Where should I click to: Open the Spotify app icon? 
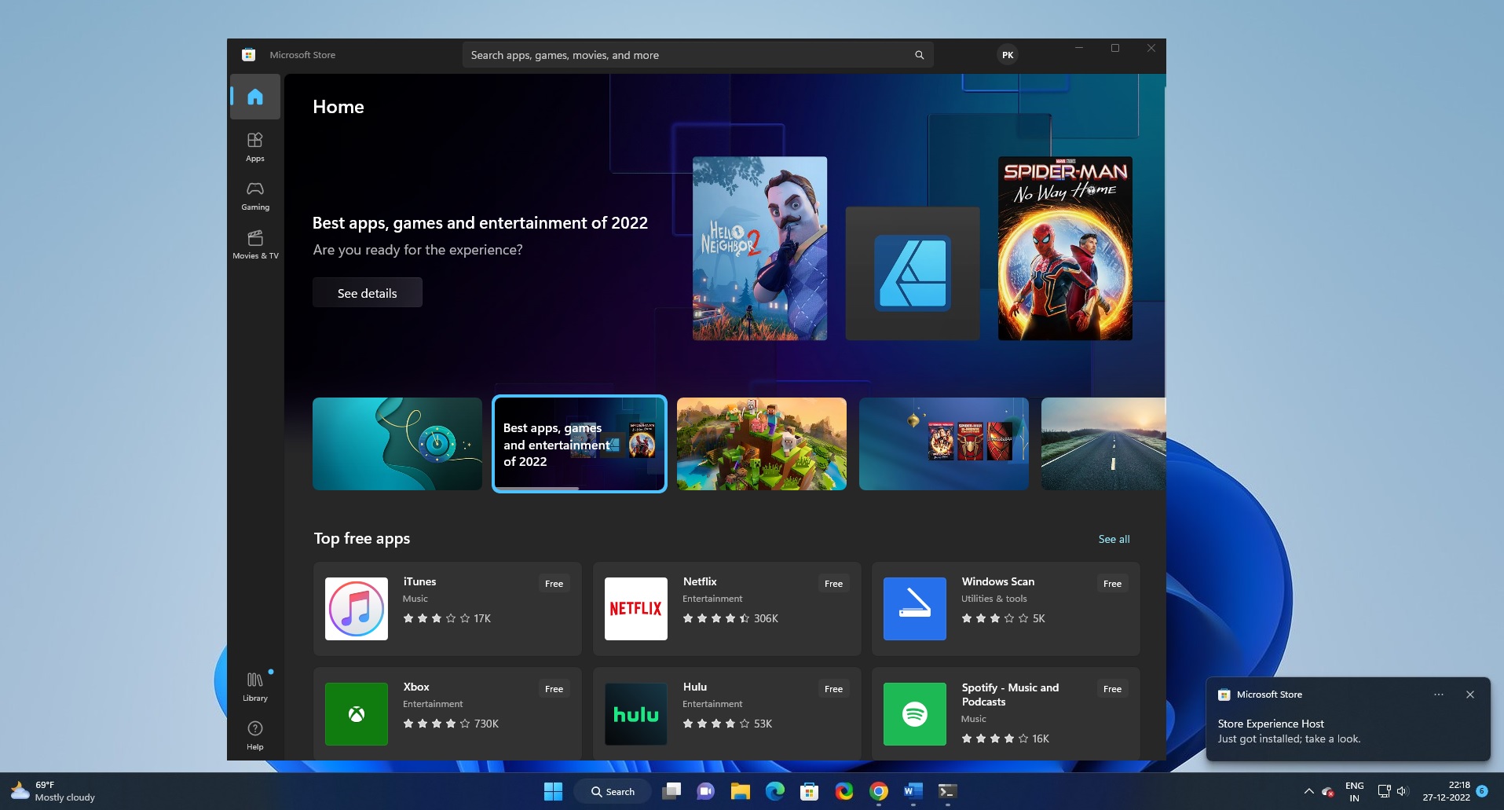pos(915,714)
